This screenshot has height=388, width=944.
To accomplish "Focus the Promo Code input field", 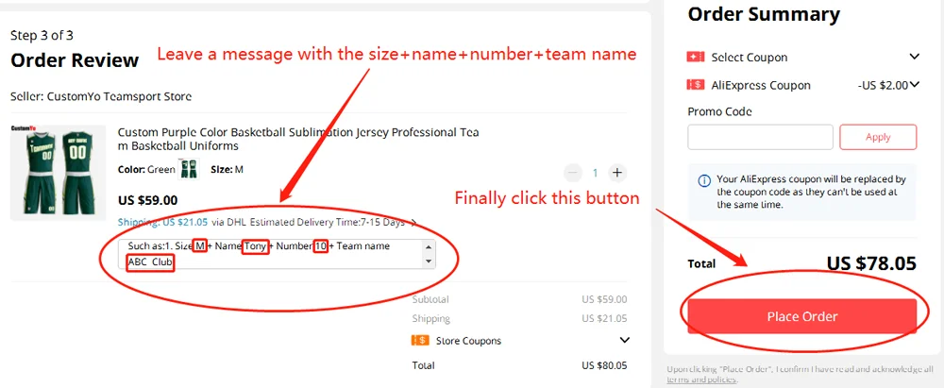I will [760, 137].
